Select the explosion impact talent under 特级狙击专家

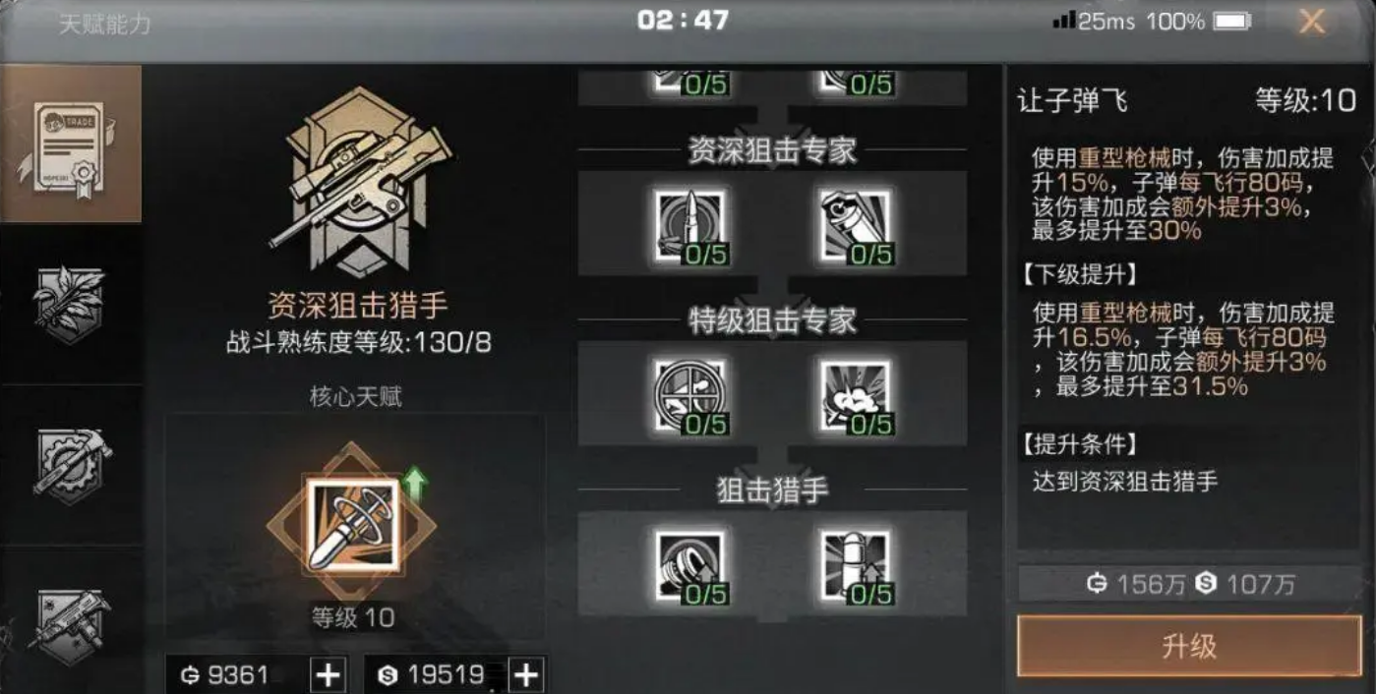point(856,395)
